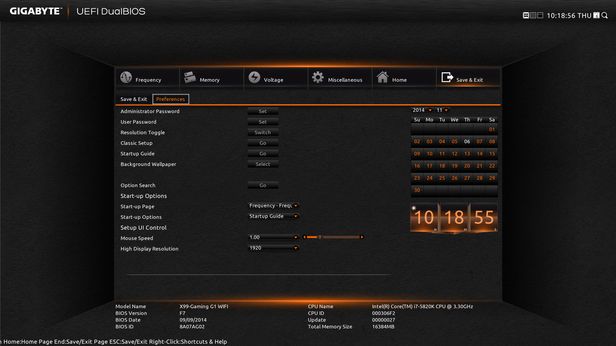Click the Voltage lightning bolt icon
616x346 pixels.
[x=254, y=77]
